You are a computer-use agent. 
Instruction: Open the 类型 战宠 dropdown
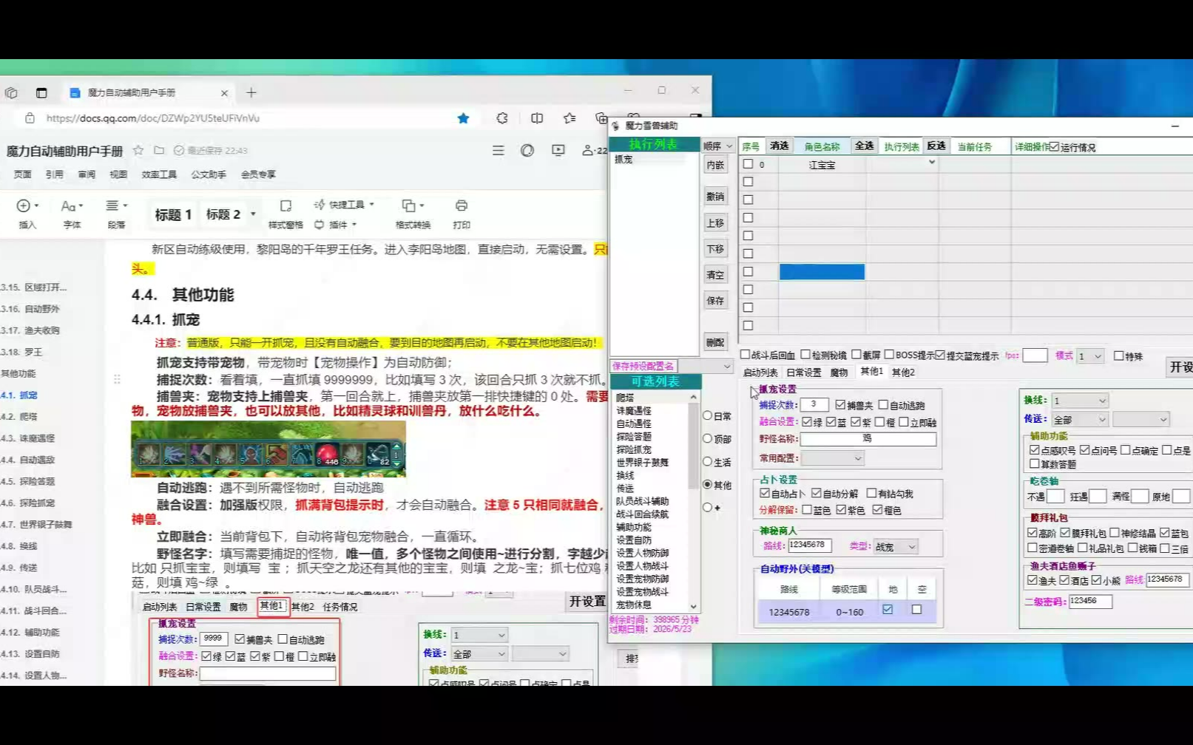pyautogui.click(x=911, y=547)
